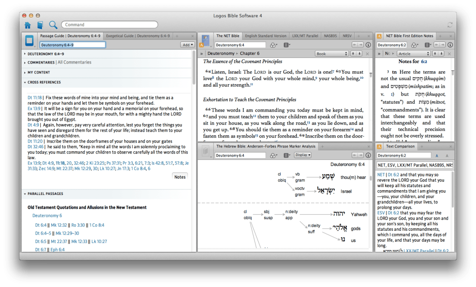Image resolution: width=476 pixels, height=287 pixels.
Task: Expand the Commentaries section
Action: 25,63
